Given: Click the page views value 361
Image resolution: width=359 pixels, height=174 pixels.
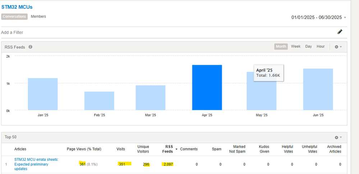Looking at the screenshot, I should click(x=82, y=164).
